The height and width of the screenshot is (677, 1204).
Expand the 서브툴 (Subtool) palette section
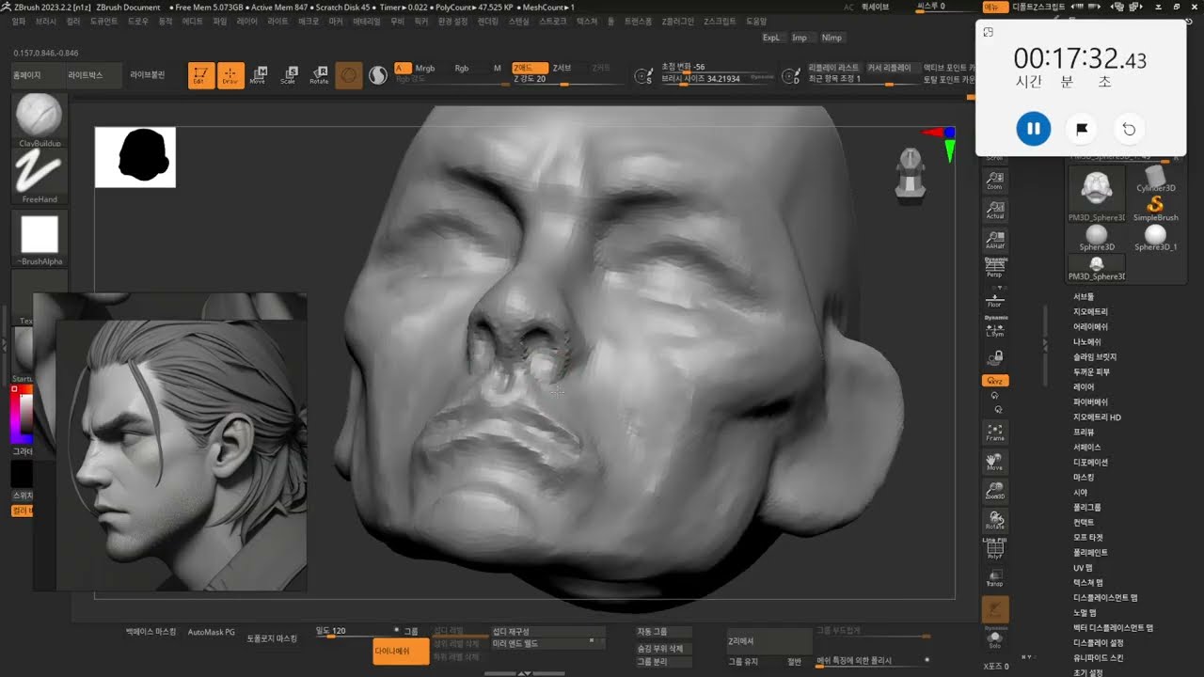tap(1084, 296)
